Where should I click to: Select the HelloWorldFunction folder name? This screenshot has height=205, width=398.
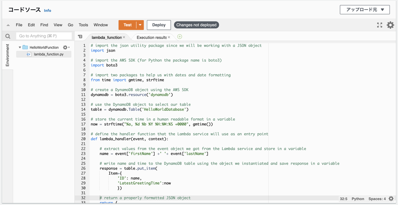click(44, 47)
